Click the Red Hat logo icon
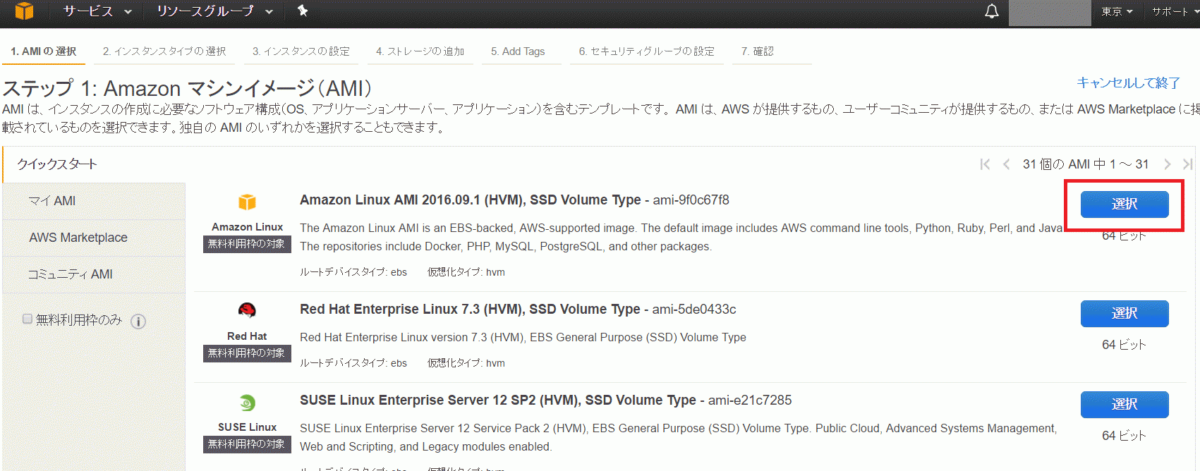The image size is (1200, 471). tap(247, 310)
